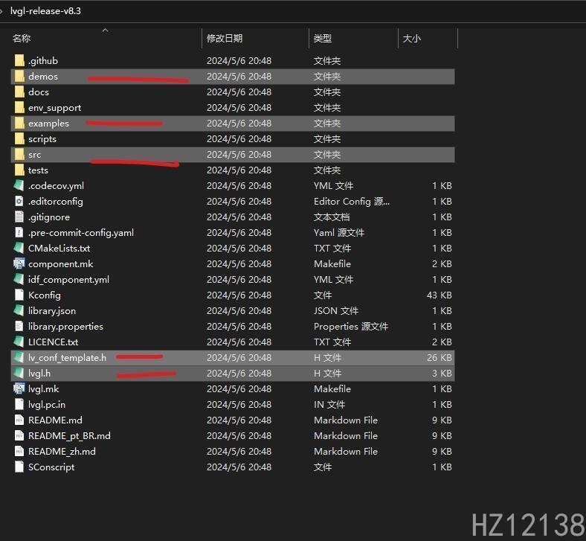Click the SConscript file icon
The width and height of the screenshot is (586, 541).
point(19,467)
